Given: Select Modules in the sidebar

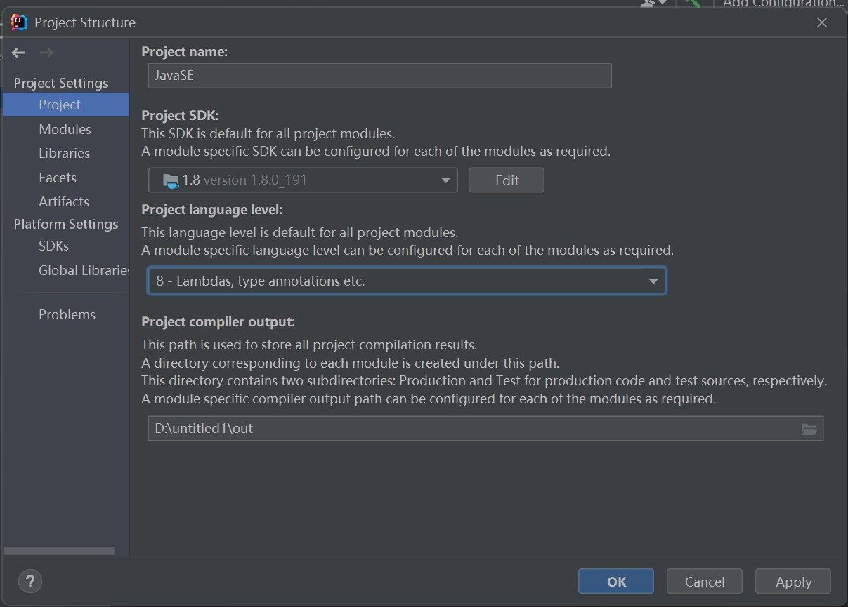Looking at the screenshot, I should 65,129.
